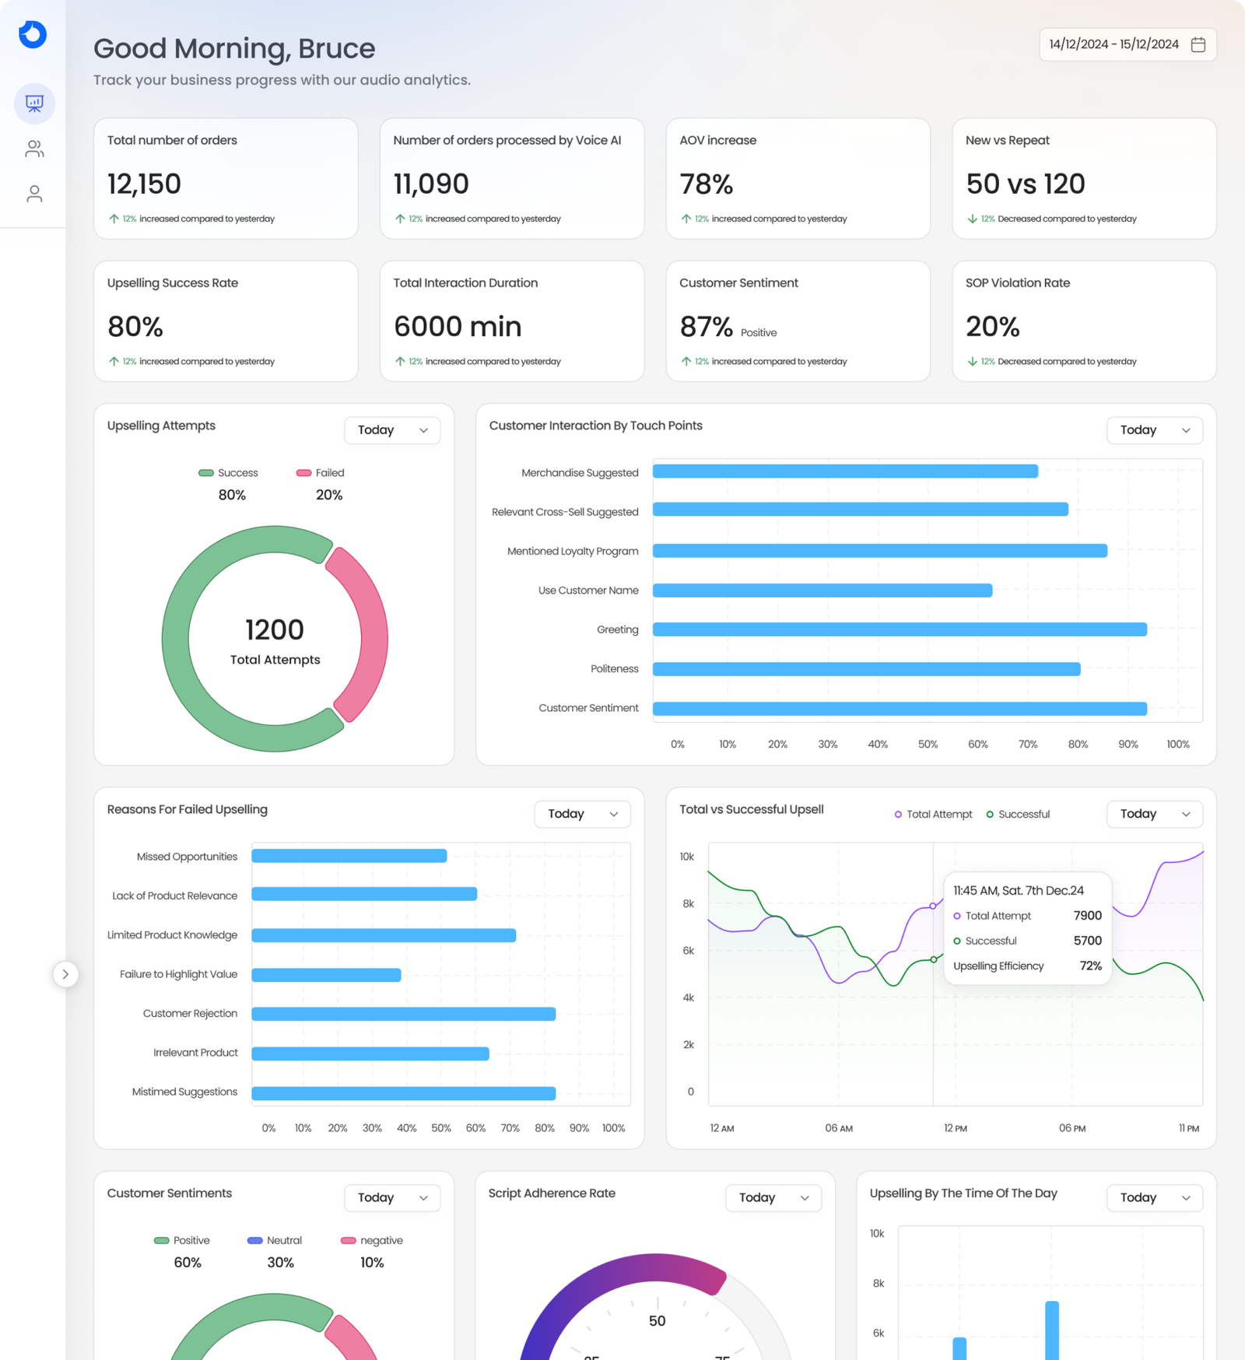Open the Upselling Attempts Today dropdown
This screenshot has height=1360, width=1245.
point(392,430)
